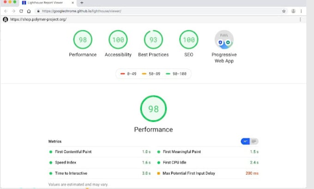Screen dimensions: 314x189
Task: Bookmark this page with the star icon
Action: point(284,11)
